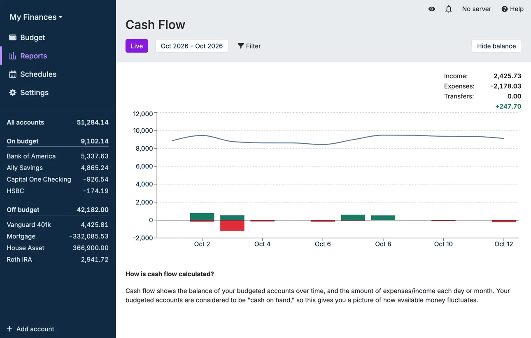The width and height of the screenshot is (531, 338).
Task: Open the HSBC account
Action: pos(58,191)
